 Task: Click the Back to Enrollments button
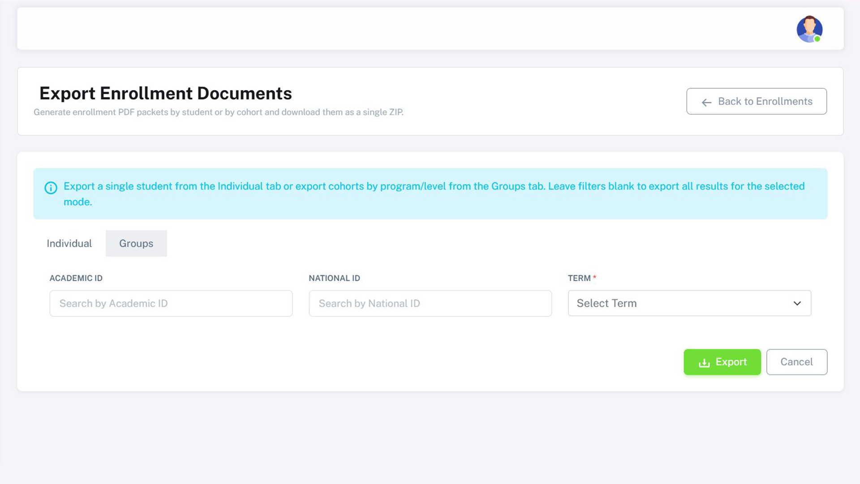coord(757,101)
